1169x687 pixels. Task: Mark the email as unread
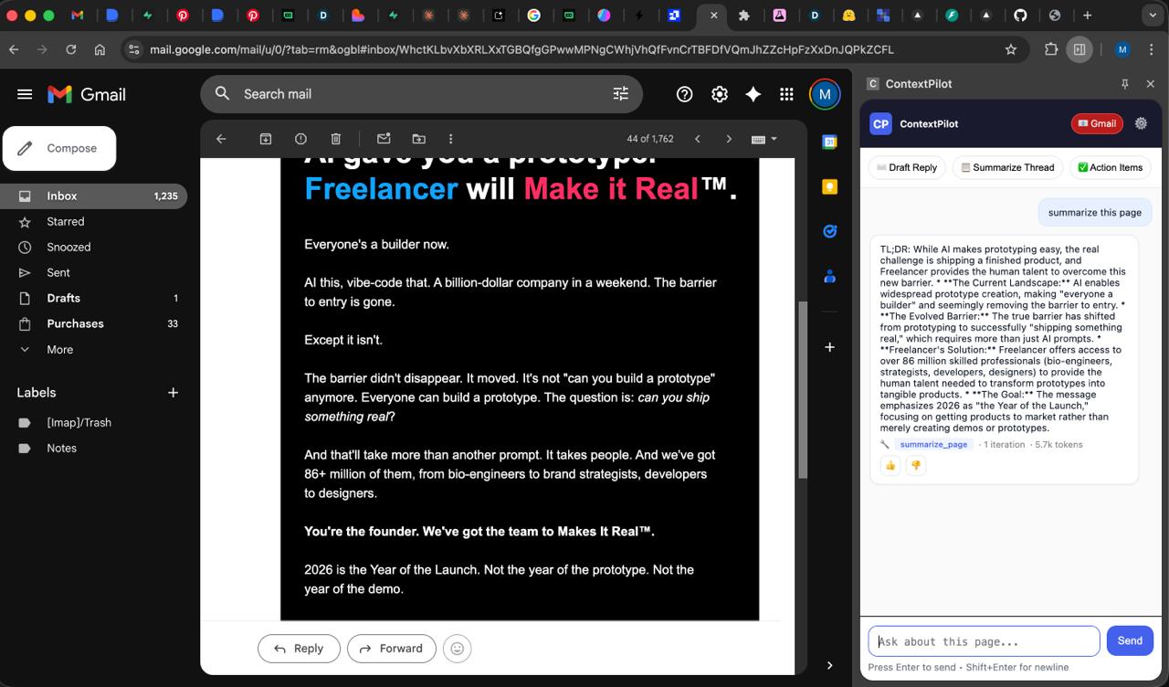384,139
